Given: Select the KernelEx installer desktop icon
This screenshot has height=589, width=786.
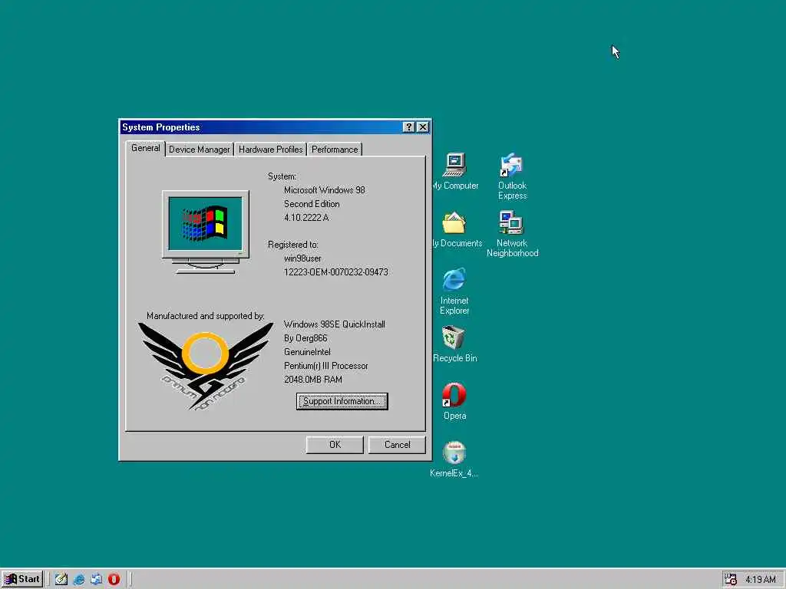Looking at the screenshot, I should (454, 459).
